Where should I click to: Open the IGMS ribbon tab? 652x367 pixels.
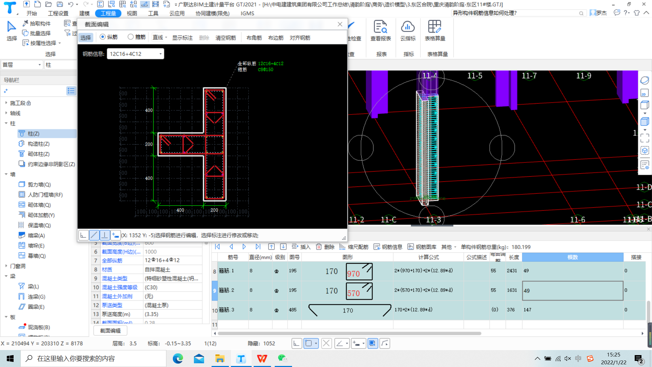247,13
